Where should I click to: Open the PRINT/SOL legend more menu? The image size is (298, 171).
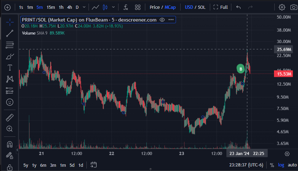click(171, 20)
